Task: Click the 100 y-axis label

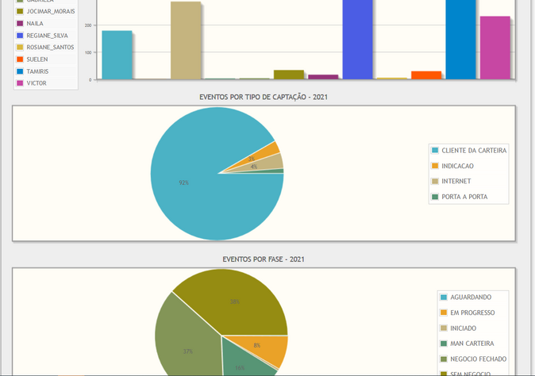Action: [88, 52]
